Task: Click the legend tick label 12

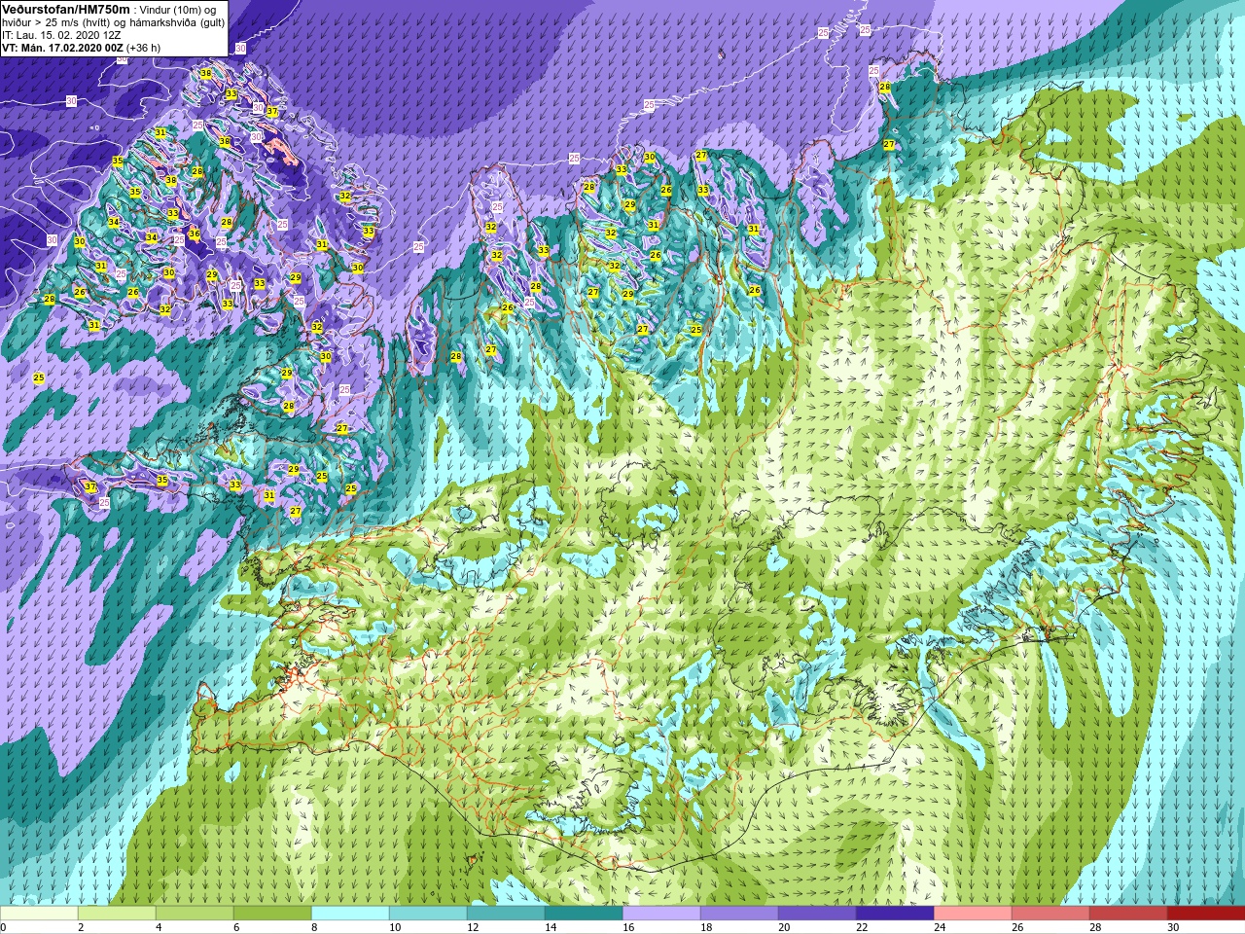Action: 473,927
